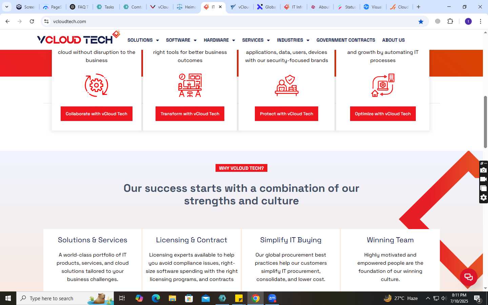Screen dimensions: 488x305
Task: Open the Zoom app in taskbar
Action: point(272,298)
